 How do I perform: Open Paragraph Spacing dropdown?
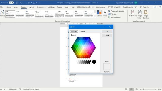[x=117, y=11]
